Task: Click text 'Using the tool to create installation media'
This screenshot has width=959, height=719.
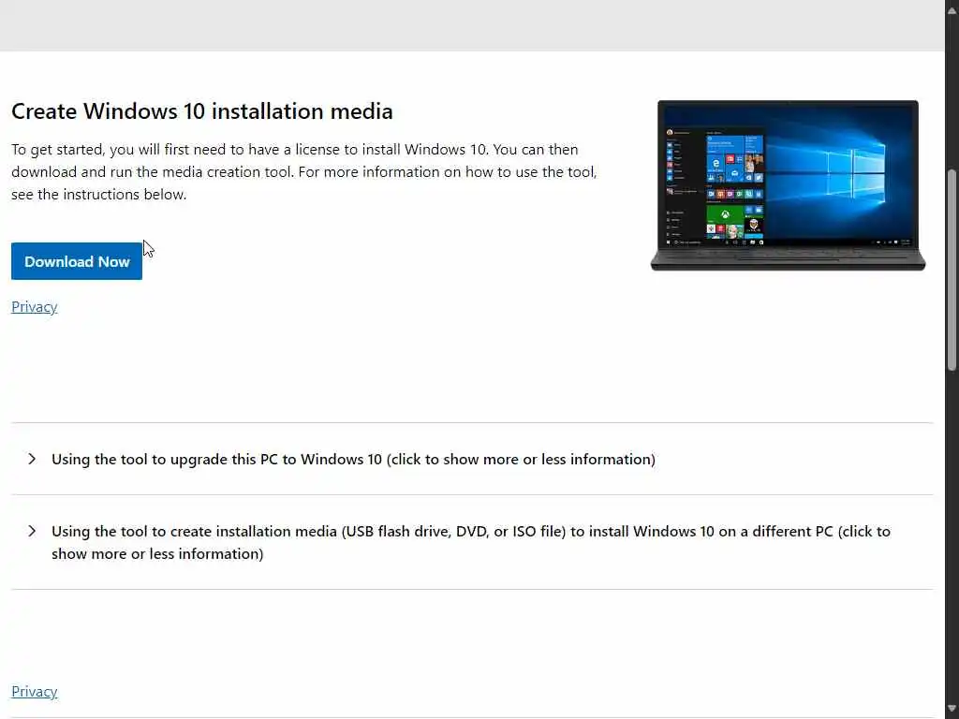Action: [194, 532]
